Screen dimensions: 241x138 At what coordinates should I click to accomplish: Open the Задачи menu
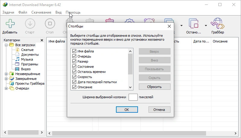pyautogui.click(x=9, y=12)
